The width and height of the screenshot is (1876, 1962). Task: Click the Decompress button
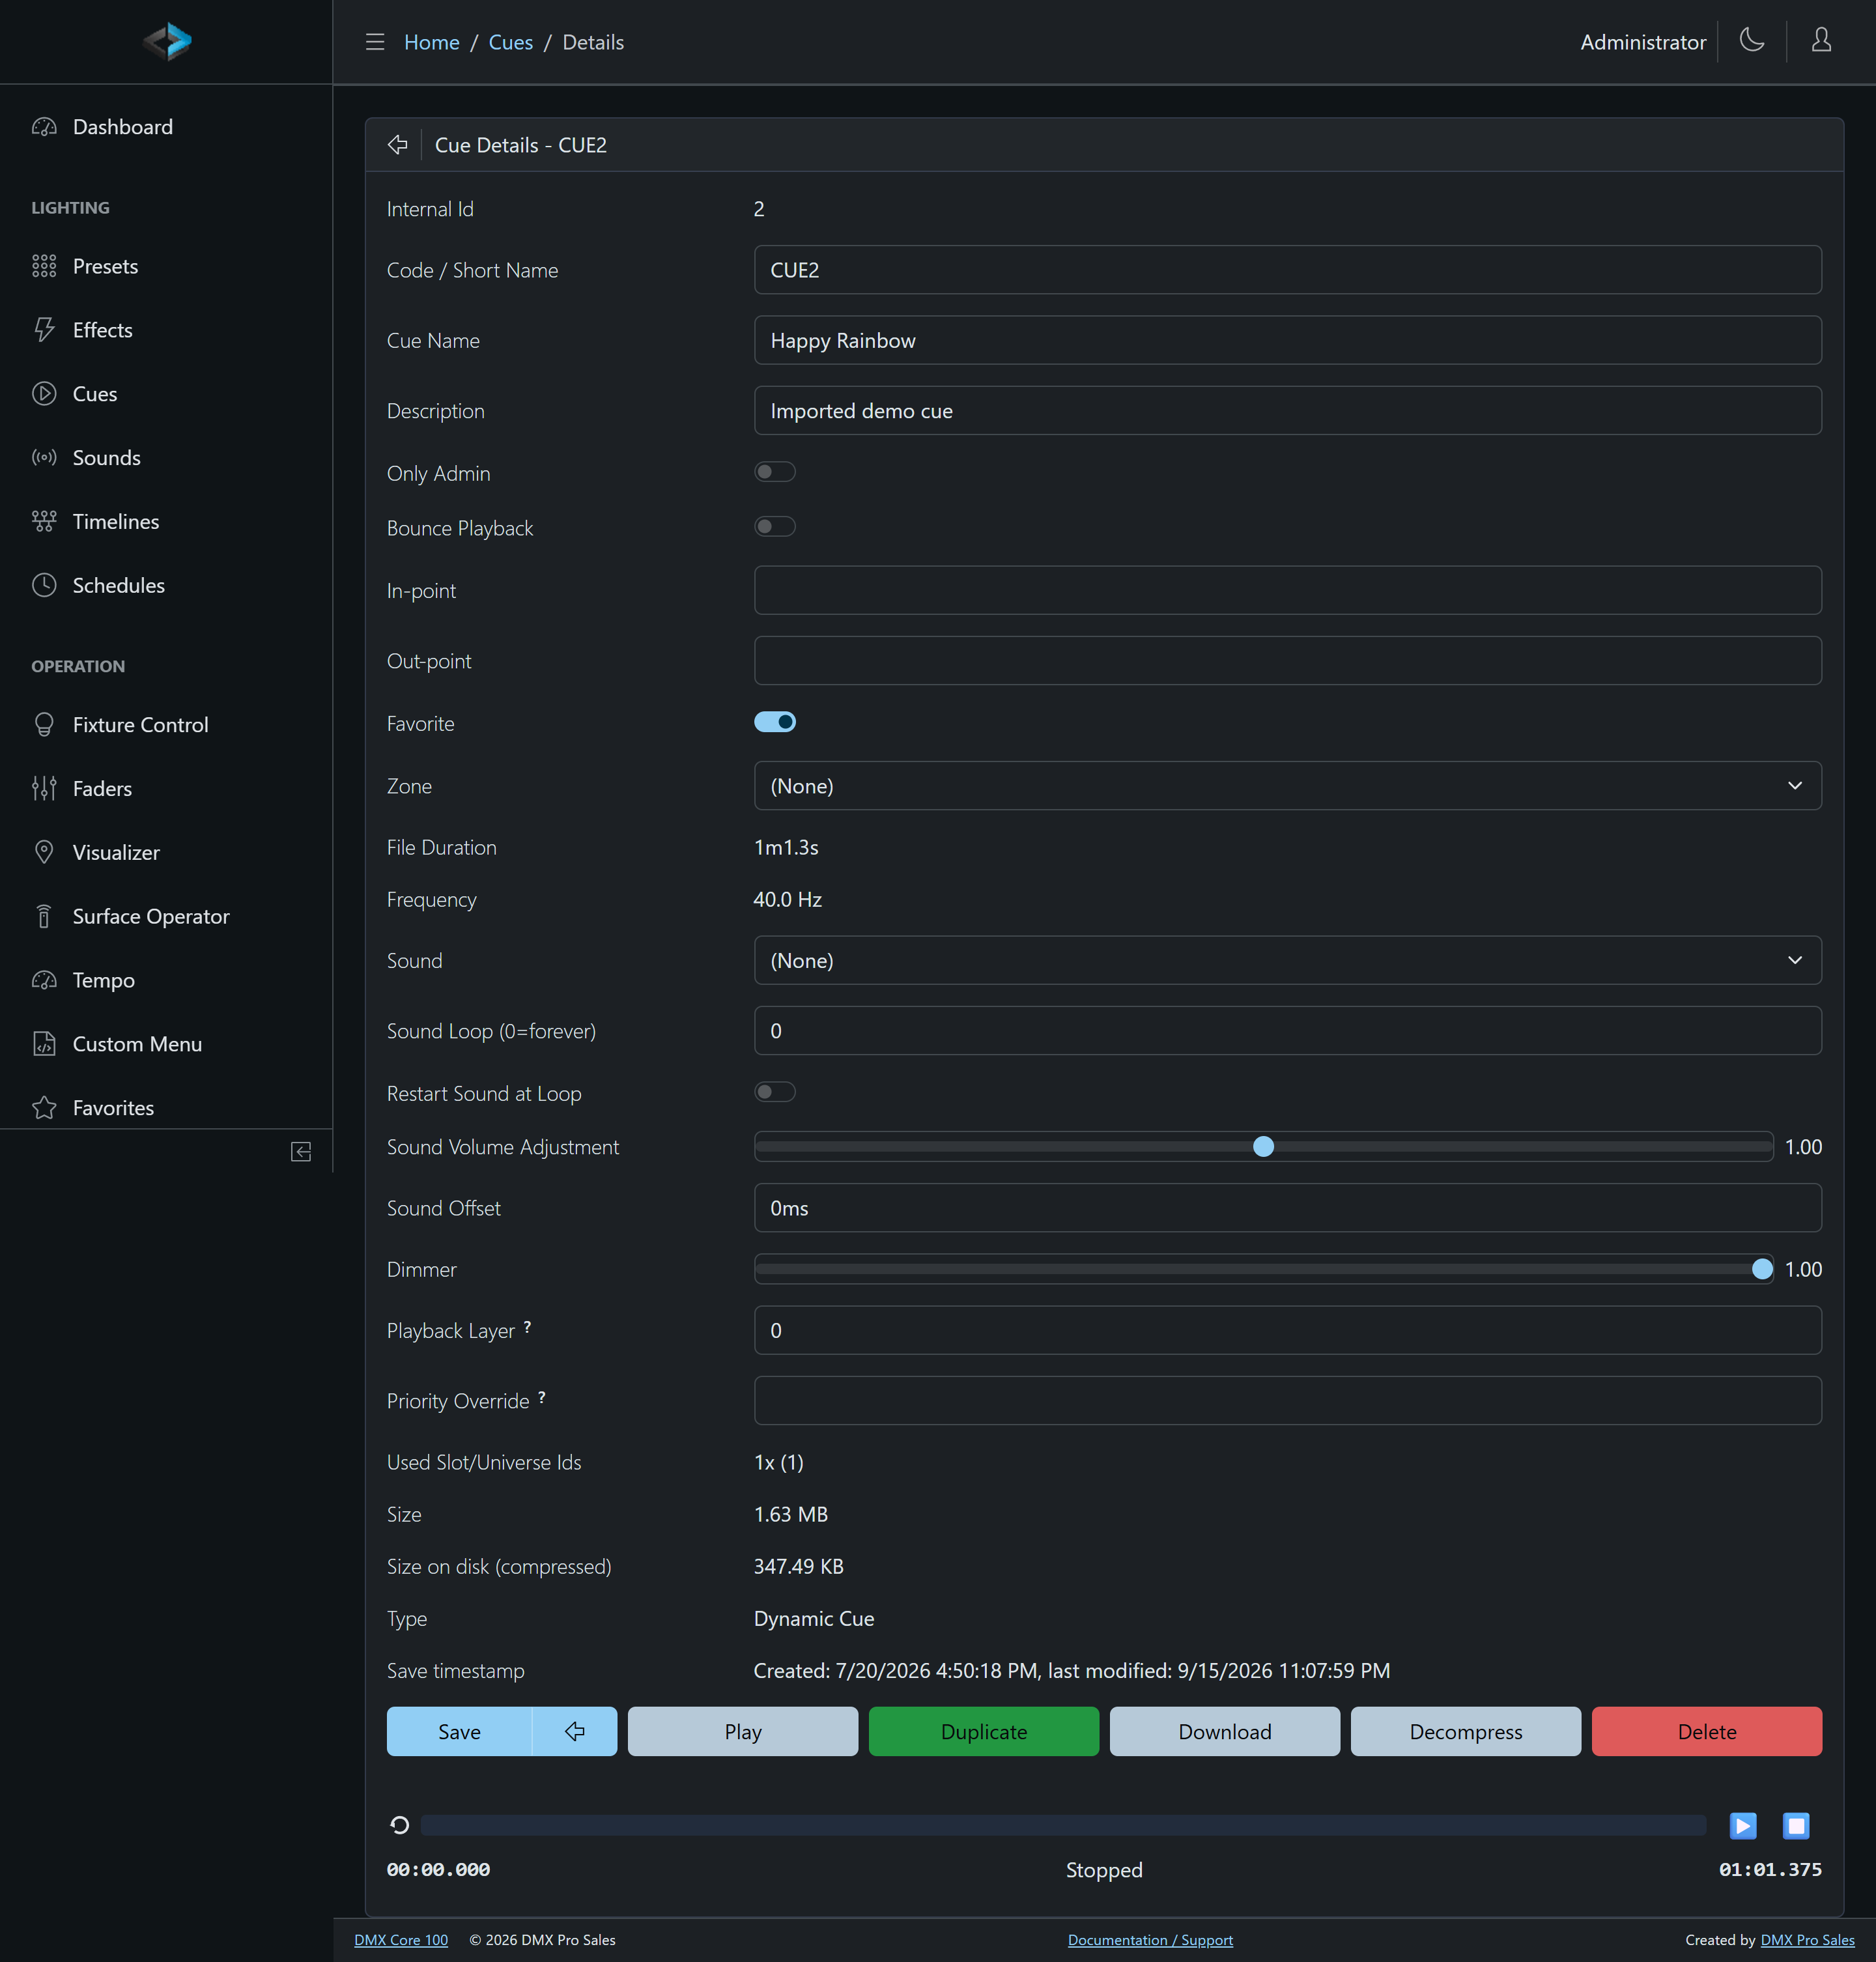click(1466, 1732)
